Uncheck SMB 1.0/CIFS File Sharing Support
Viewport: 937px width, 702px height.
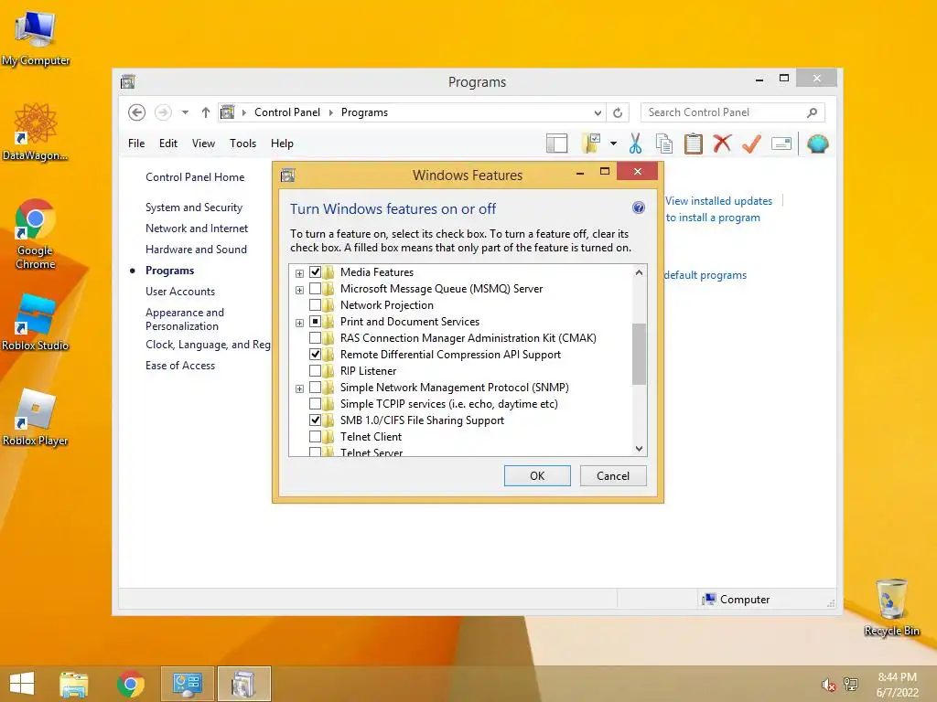coord(315,420)
